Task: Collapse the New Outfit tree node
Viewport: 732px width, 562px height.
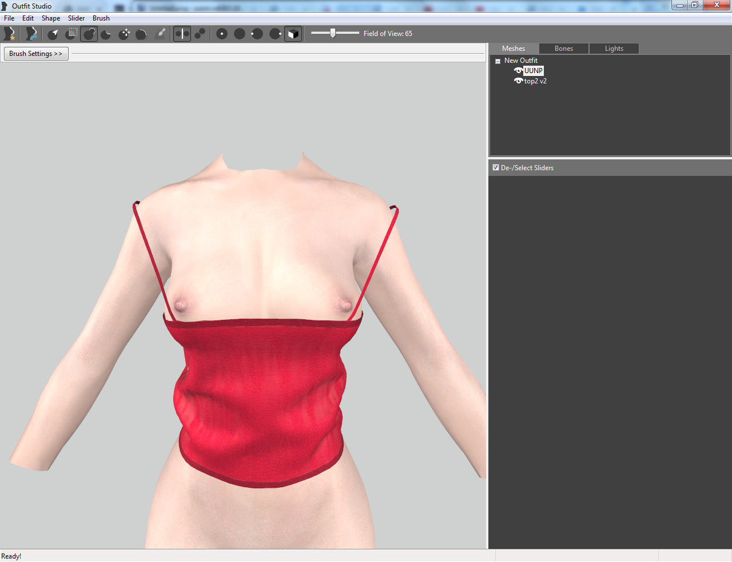Action: [498, 61]
